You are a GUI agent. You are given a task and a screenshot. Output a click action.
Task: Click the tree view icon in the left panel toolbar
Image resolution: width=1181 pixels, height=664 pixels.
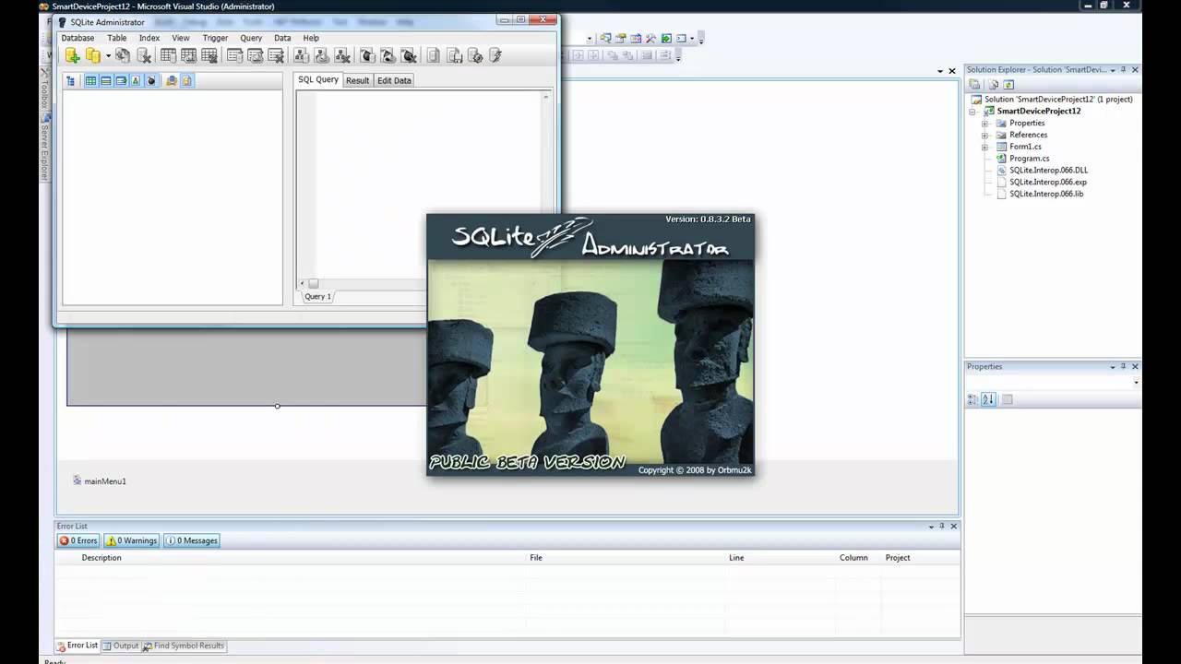(71, 81)
